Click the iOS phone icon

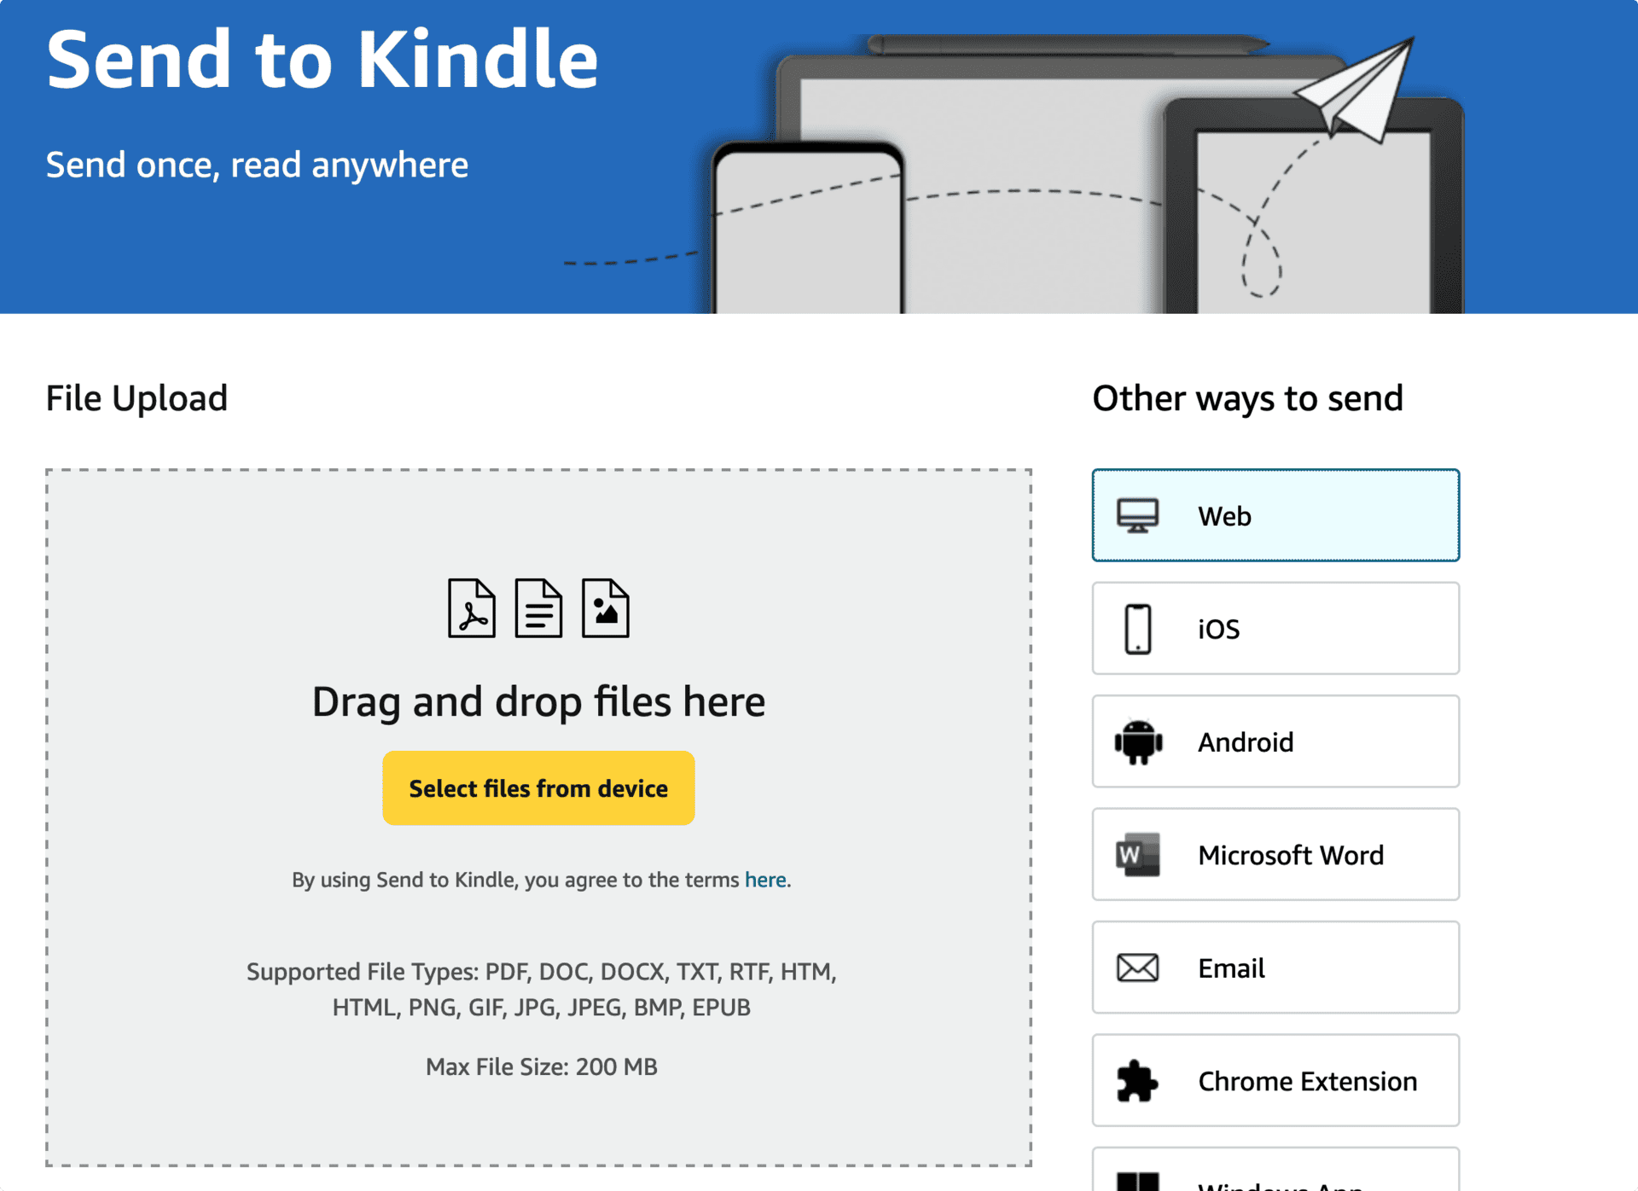pyautogui.click(x=1138, y=630)
